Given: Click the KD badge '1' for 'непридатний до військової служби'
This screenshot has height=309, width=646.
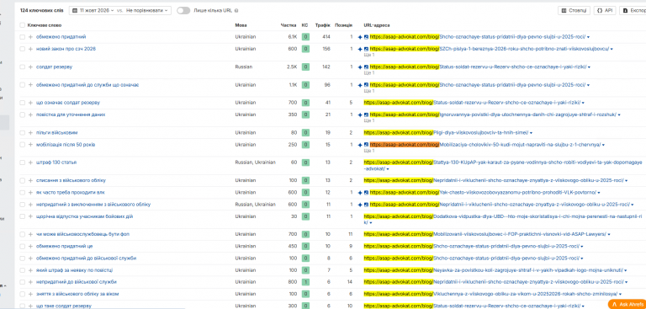Looking at the screenshot, I should (x=304, y=282).
